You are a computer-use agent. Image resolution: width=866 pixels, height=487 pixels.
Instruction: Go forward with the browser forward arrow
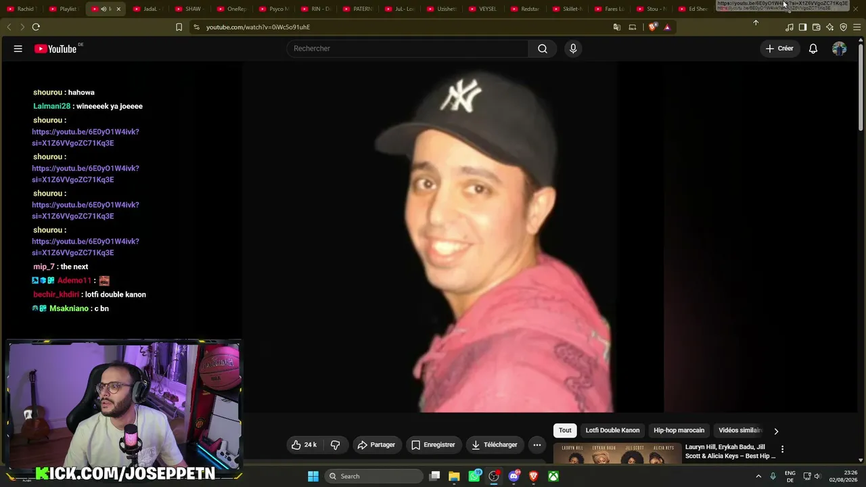tap(22, 27)
